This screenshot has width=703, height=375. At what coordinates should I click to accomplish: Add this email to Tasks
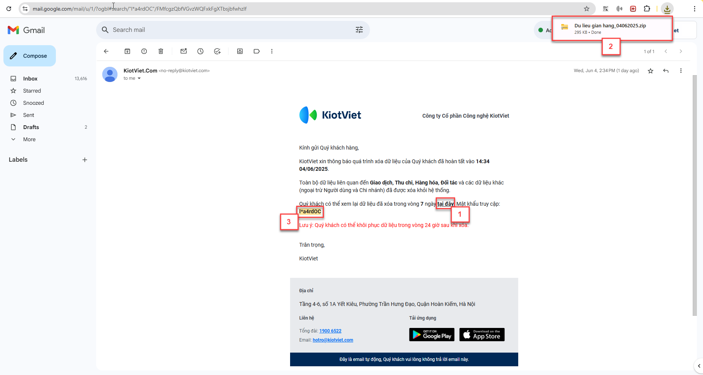217,51
